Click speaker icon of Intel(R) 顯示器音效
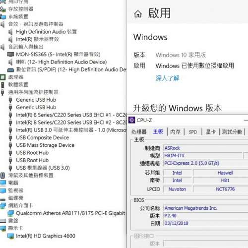 tap(10, 39)
